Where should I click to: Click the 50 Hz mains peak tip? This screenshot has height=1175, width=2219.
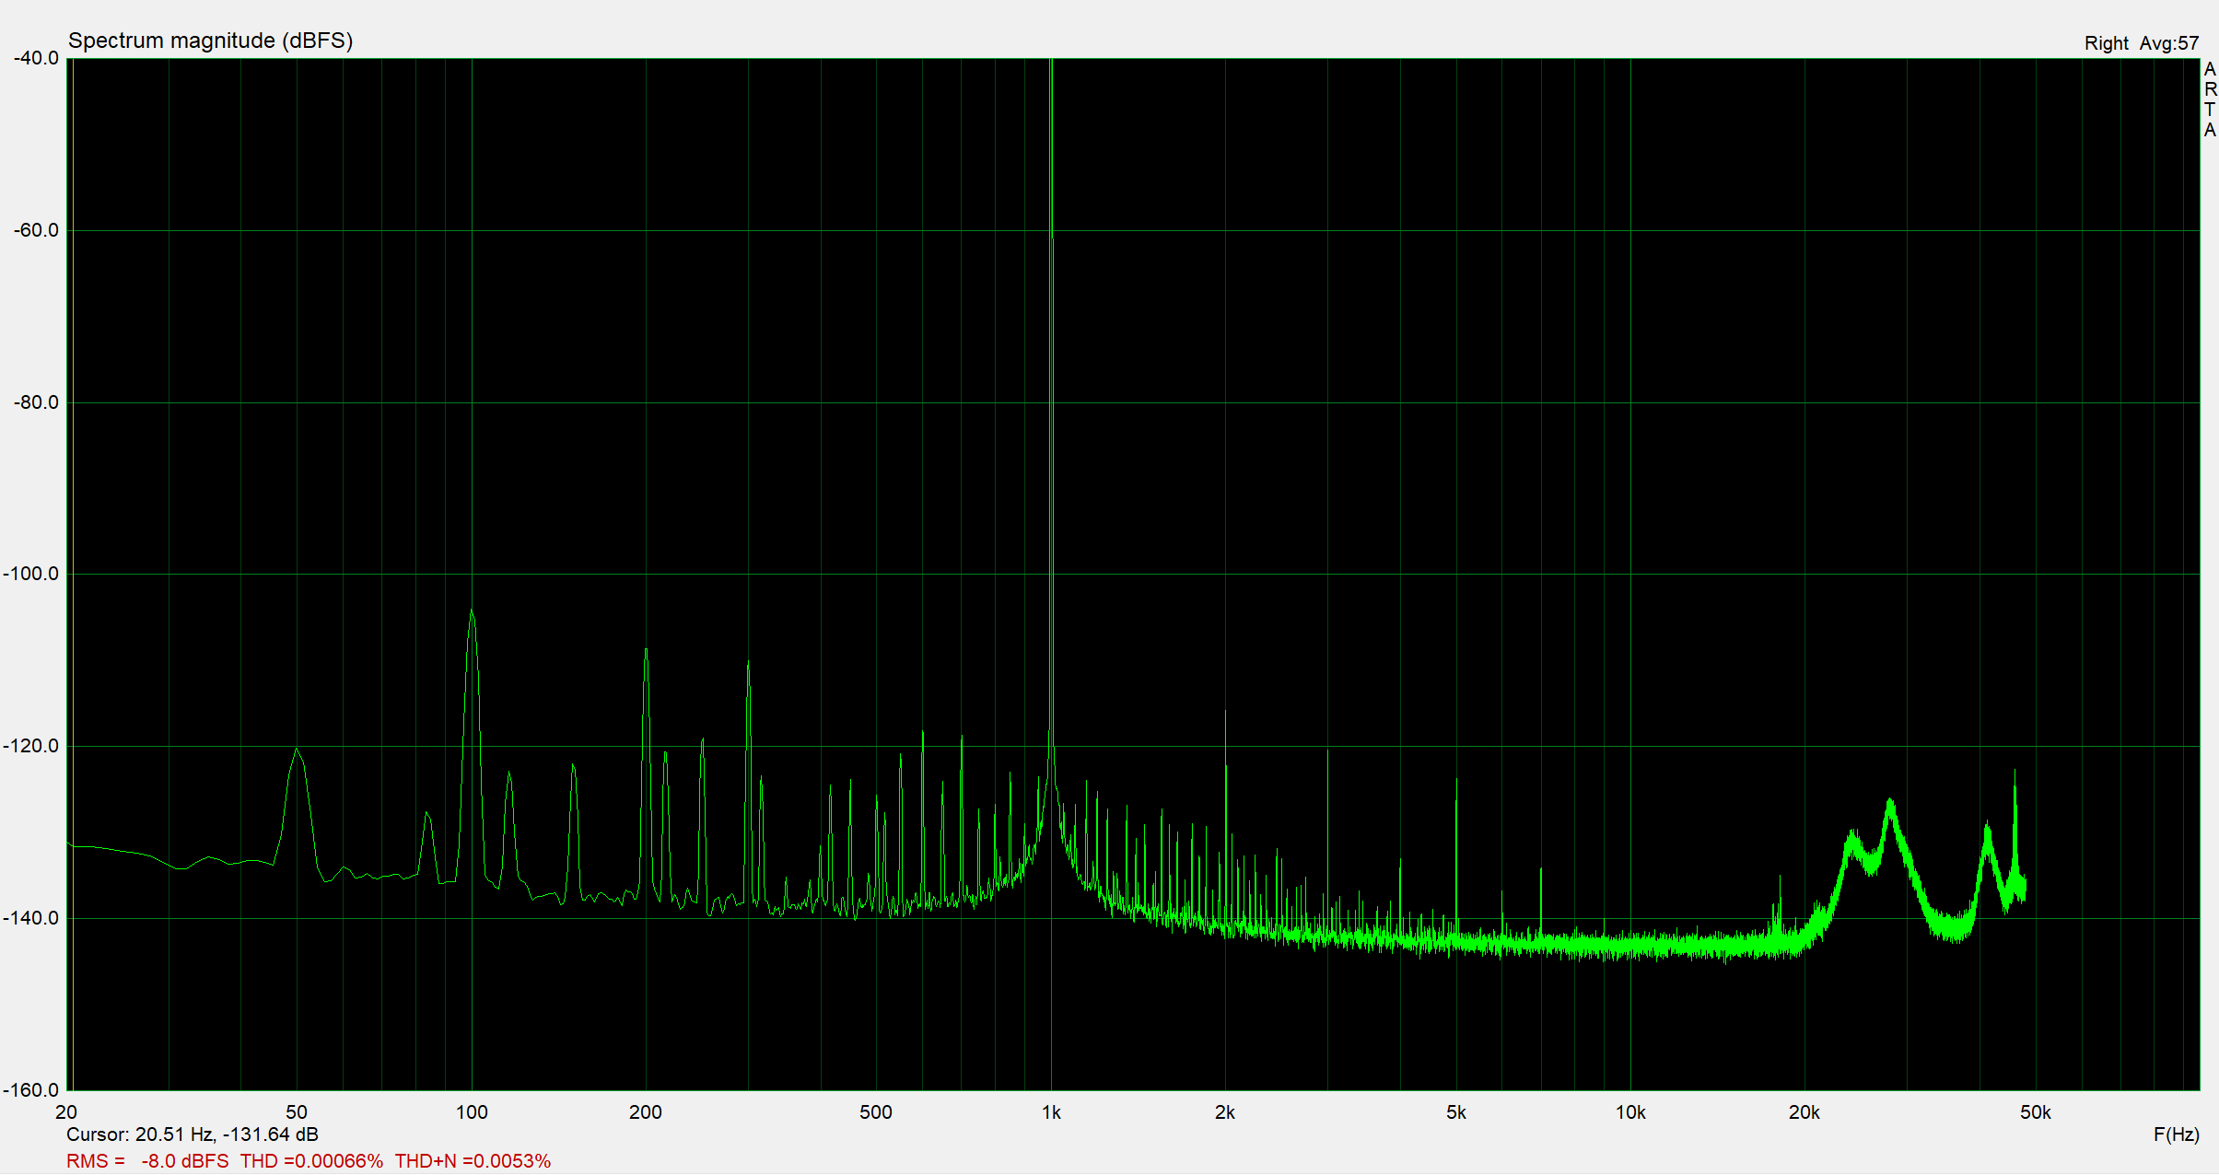[x=296, y=749]
